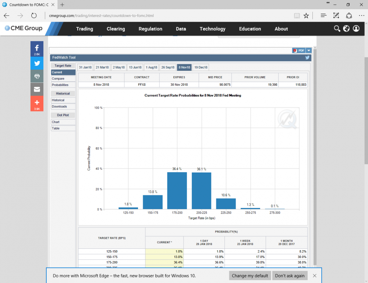
Task: Click Change my default button
Action: click(x=250, y=276)
